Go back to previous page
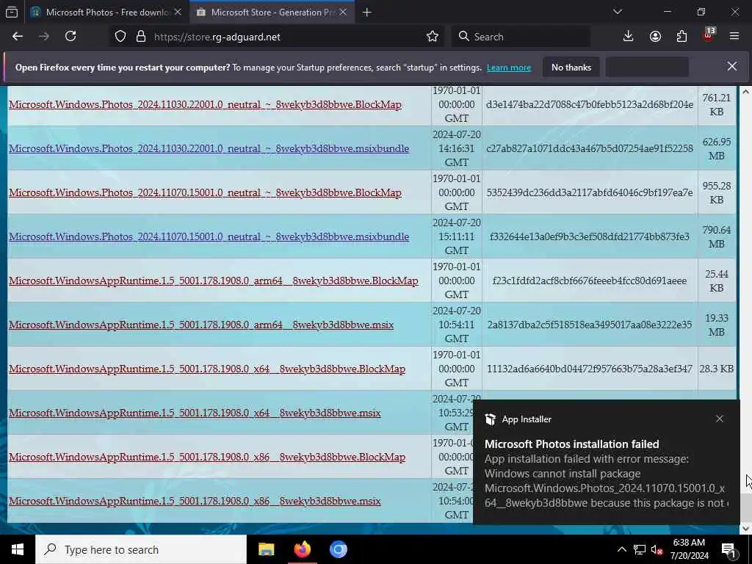The width and height of the screenshot is (752, 564). (x=18, y=37)
